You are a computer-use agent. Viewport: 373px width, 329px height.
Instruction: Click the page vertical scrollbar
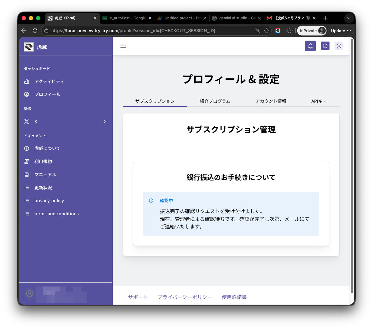pyautogui.click(x=352, y=166)
